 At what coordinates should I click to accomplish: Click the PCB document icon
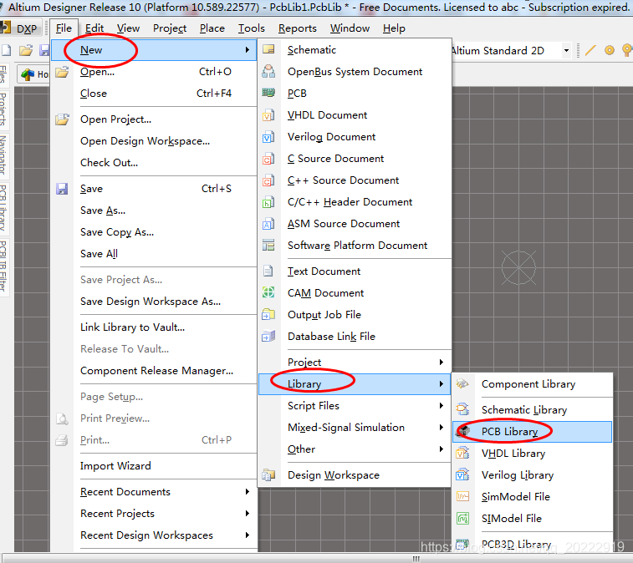268,94
